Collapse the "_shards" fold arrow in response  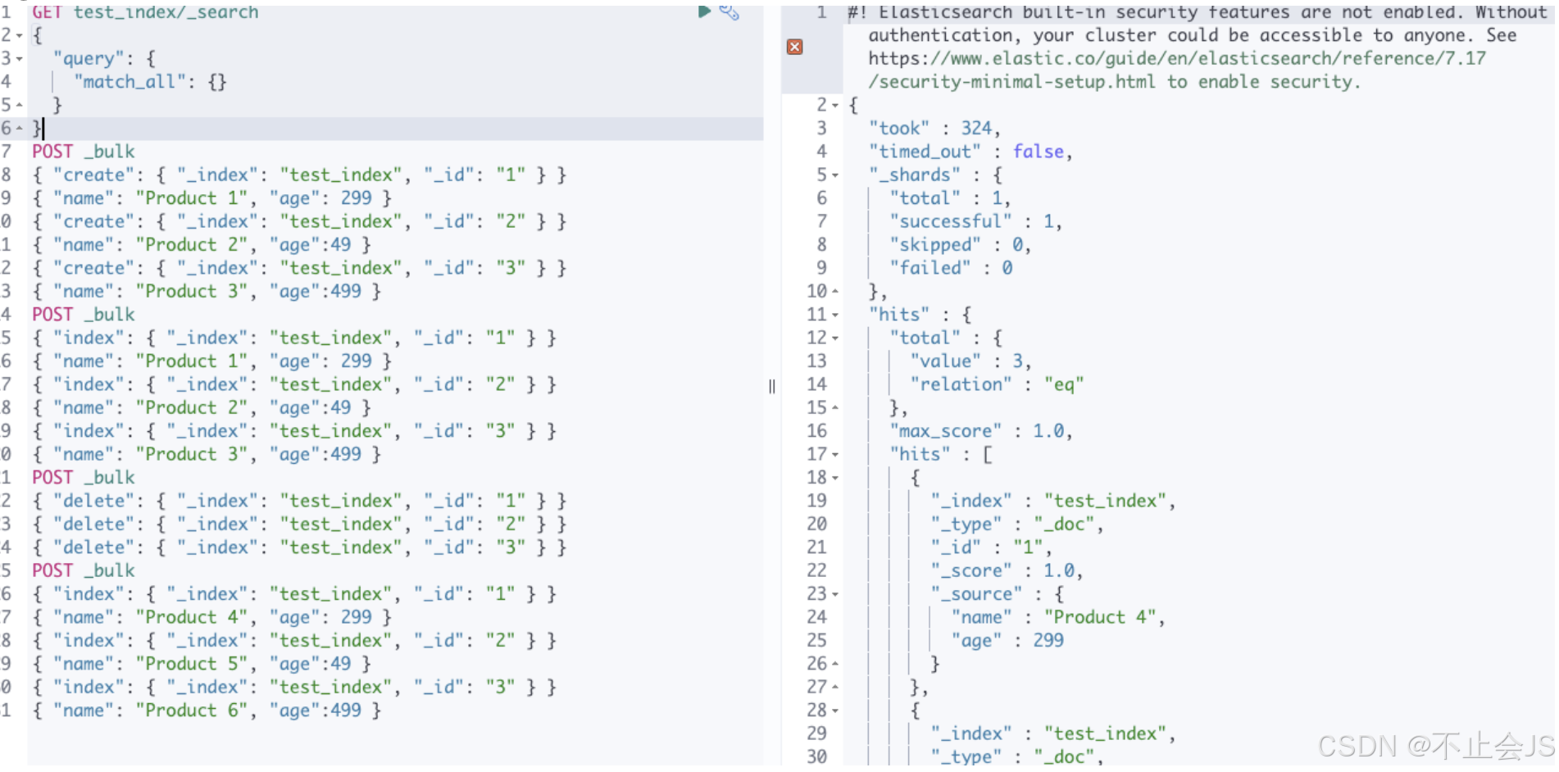point(834,175)
